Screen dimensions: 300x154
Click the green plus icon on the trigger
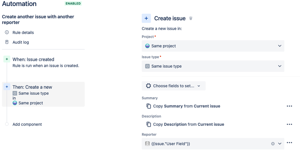tap(7, 59)
